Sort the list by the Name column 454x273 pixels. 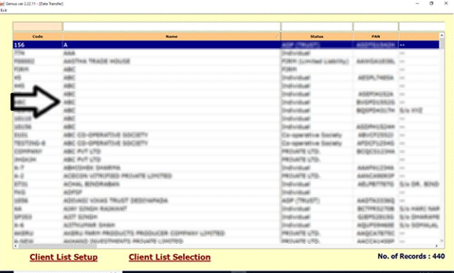coord(171,36)
